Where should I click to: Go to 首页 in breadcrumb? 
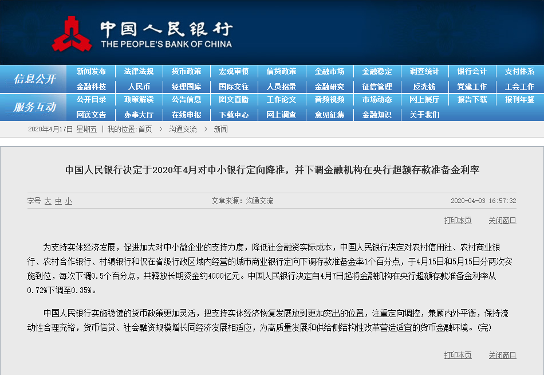point(145,129)
